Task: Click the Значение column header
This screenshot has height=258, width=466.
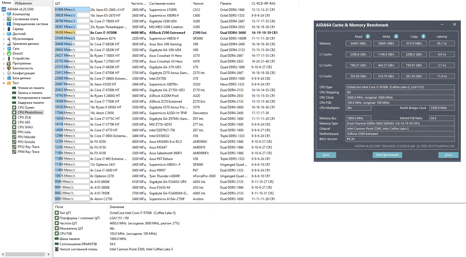Action: point(161,207)
